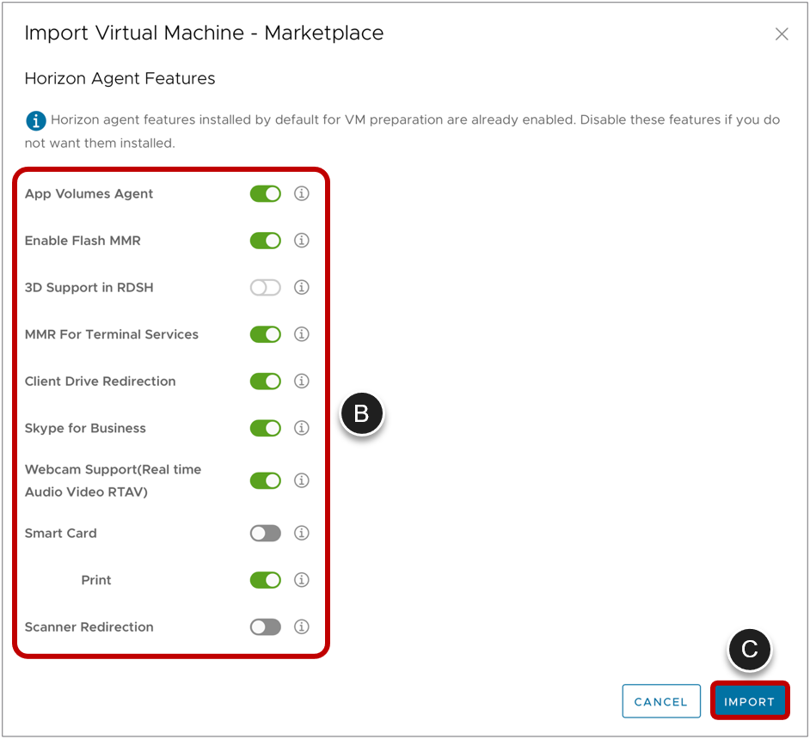
Task: Turn off the Print toggle
Action: pos(265,579)
